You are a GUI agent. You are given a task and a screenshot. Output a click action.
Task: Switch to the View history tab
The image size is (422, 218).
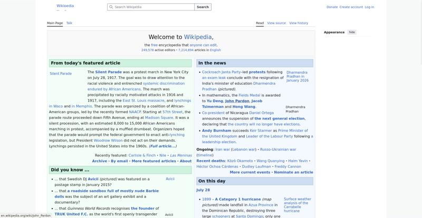click(299, 23)
